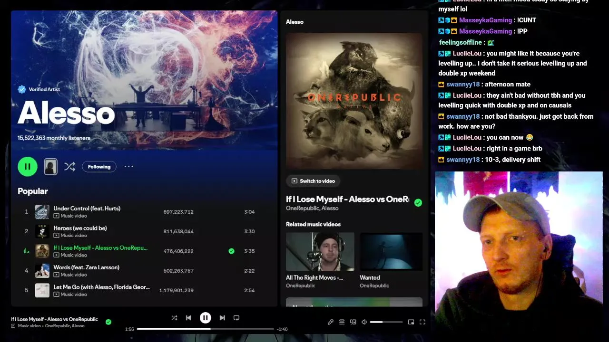
Task: Click the Music video icon under Words
Action: (56, 275)
